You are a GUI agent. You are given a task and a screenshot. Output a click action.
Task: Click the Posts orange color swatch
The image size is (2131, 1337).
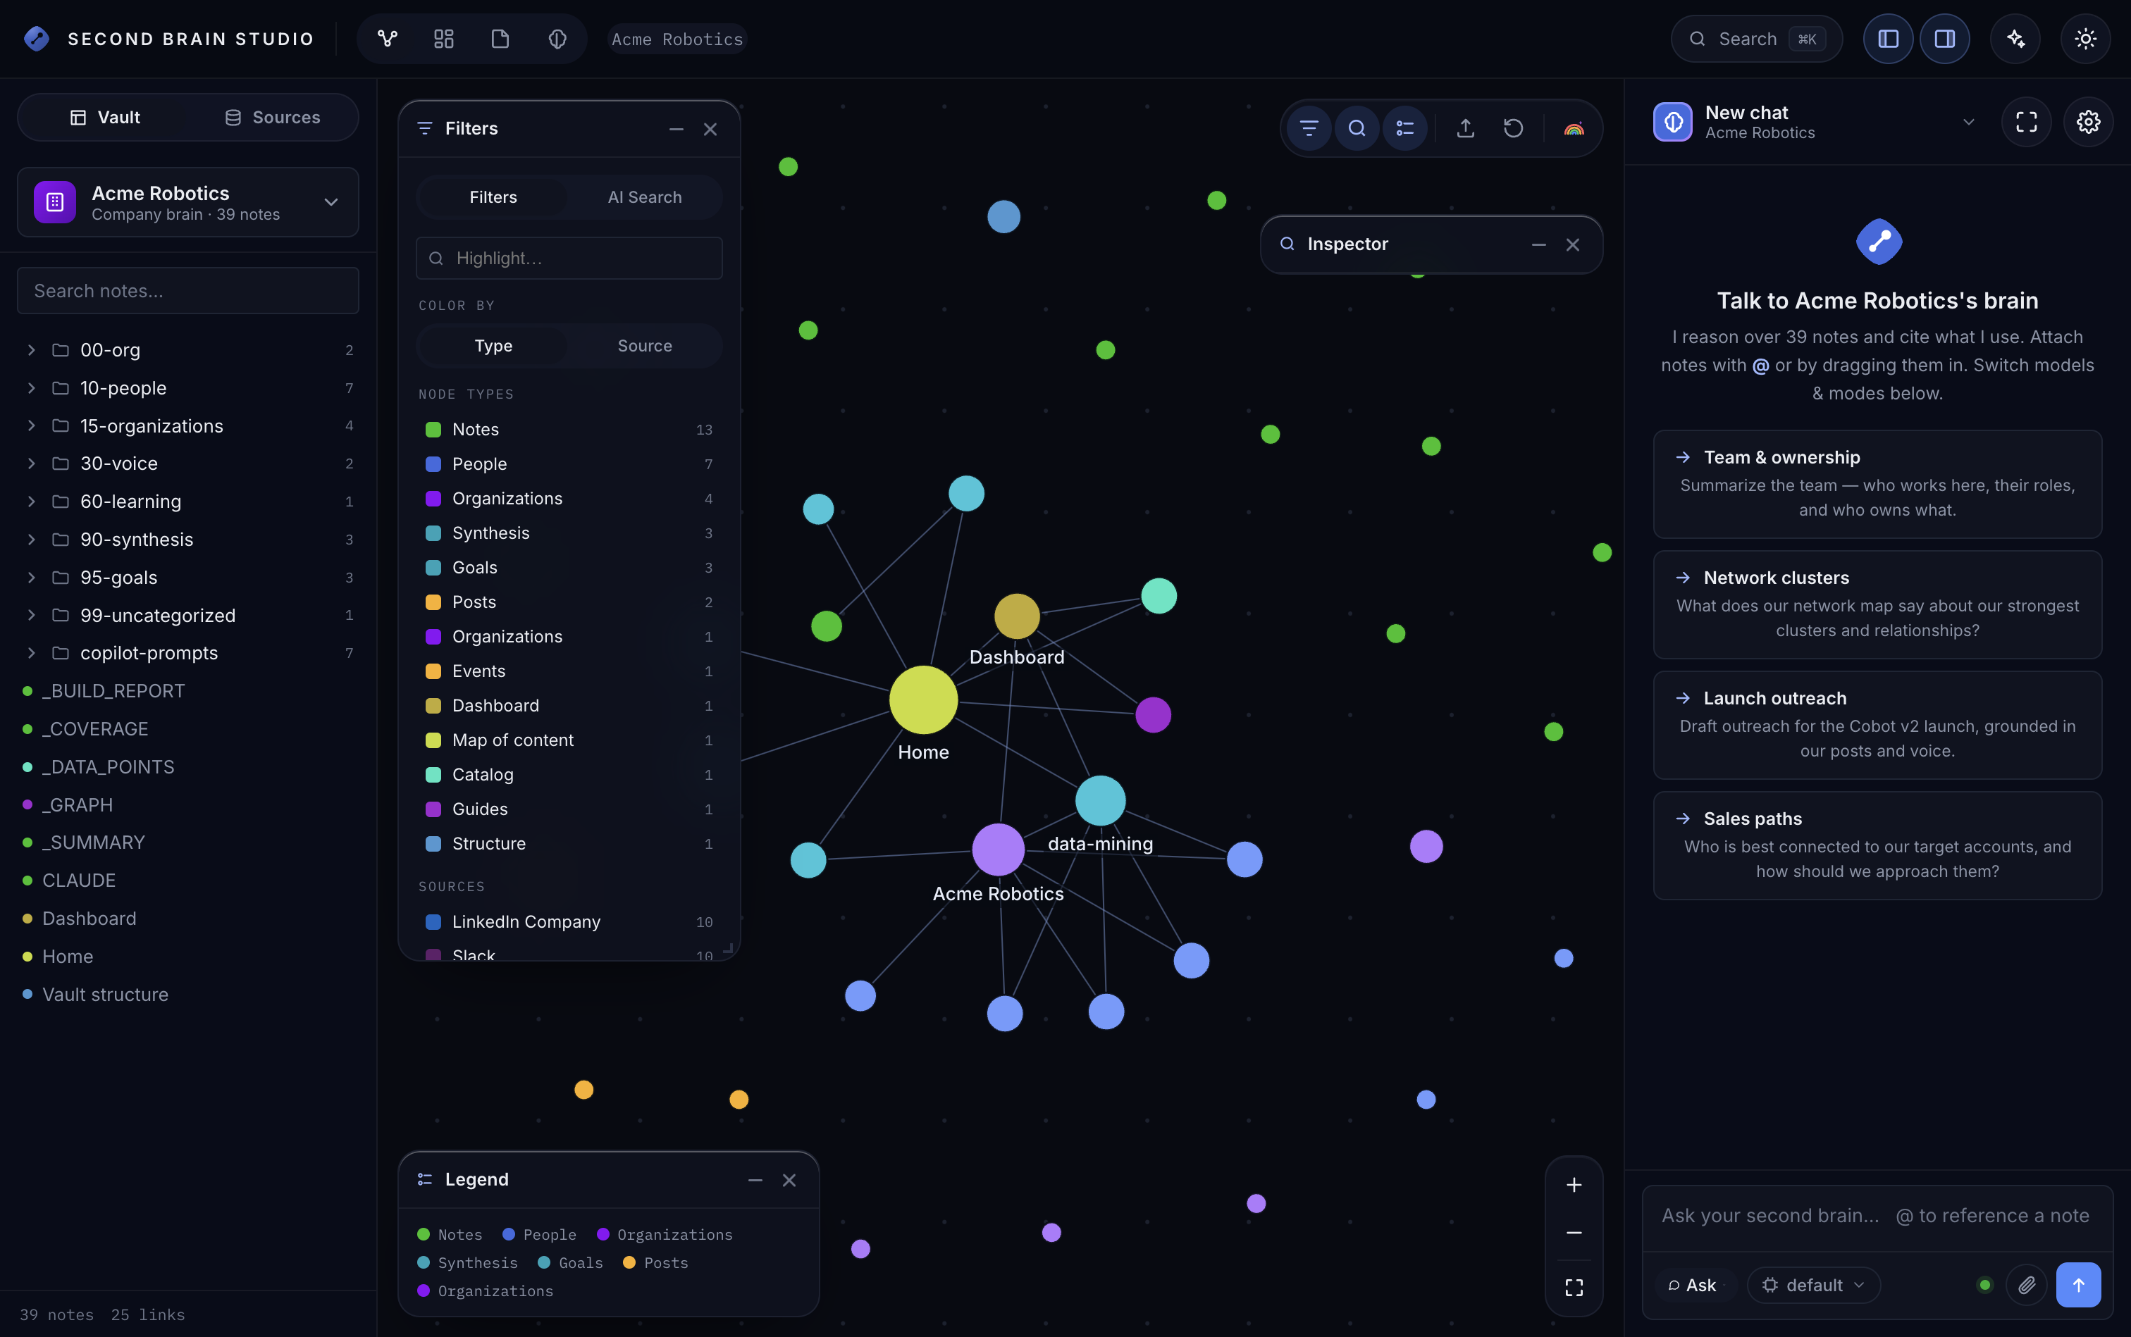coord(433,602)
